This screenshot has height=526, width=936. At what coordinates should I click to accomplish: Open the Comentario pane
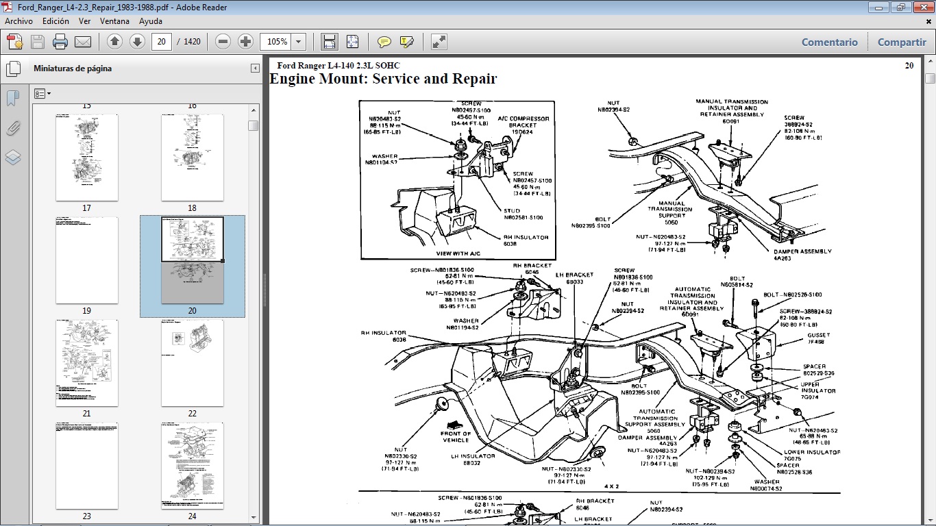[x=830, y=42]
